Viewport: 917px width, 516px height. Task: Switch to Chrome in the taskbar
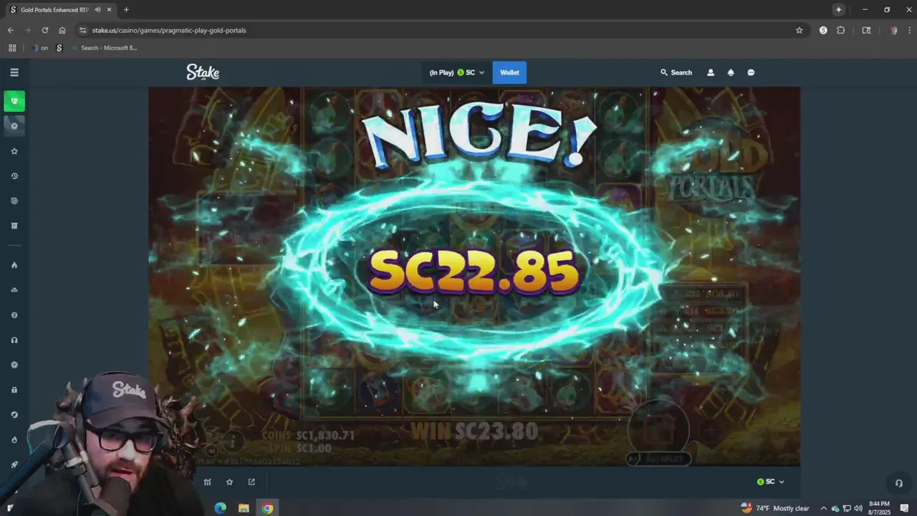coord(267,508)
